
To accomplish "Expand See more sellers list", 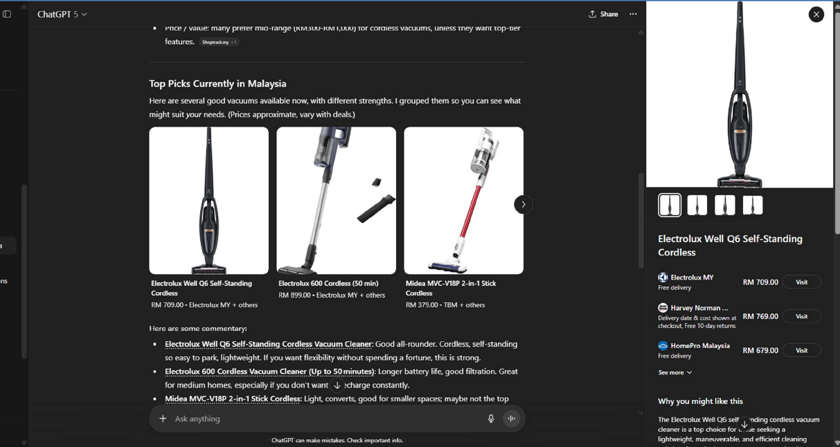I will pos(675,372).
